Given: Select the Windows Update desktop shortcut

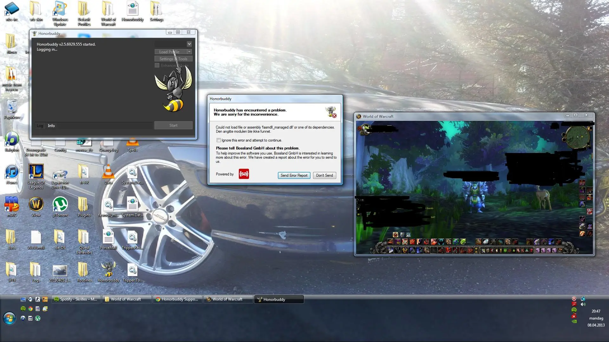Looking at the screenshot, I should [60, 13].
